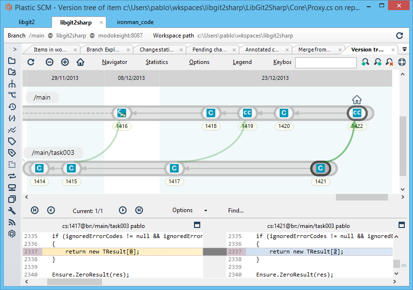Open the statistics chart icon in sidebar
The image size is (413, 290).
point(12,130)
